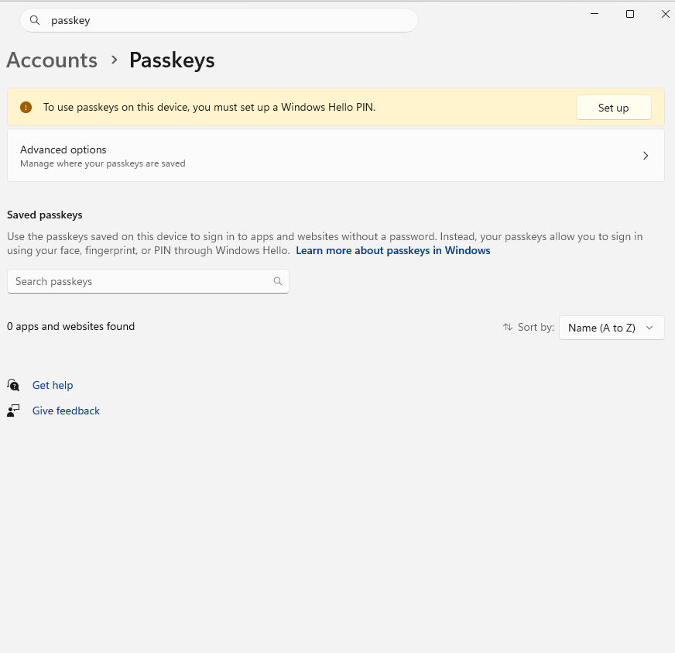Click the sort arrows icon beside Sort by

click(x=508, y=328)
